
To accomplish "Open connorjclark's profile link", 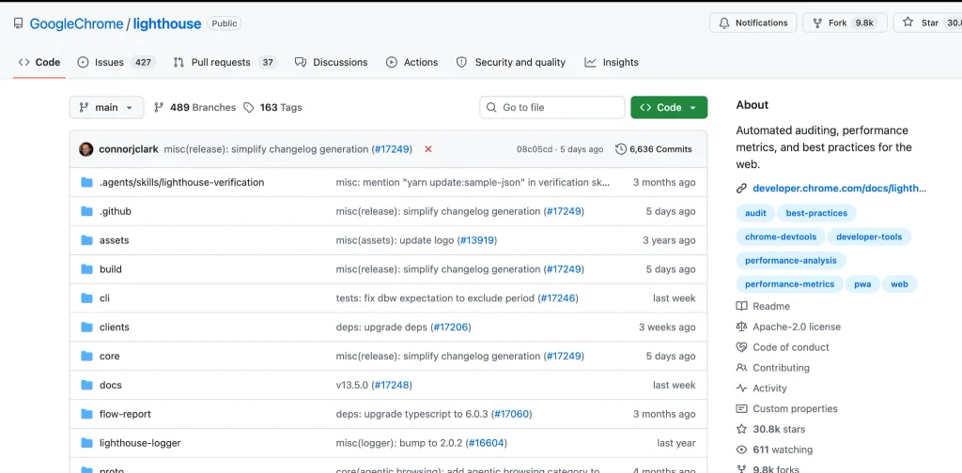I will click(129, 149).
